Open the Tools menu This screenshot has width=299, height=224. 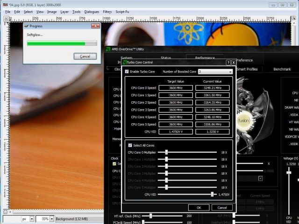click(x=76, y=12)
